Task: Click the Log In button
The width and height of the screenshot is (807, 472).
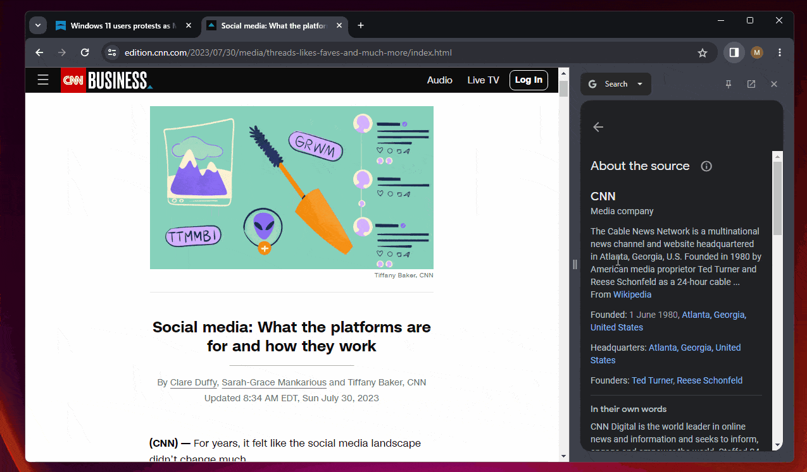Action: tap(529, 80)
